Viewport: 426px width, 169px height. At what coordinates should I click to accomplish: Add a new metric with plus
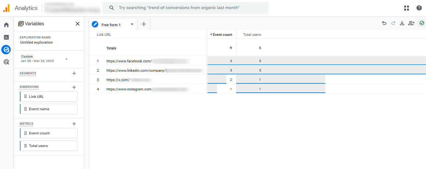tap(74, 124)
